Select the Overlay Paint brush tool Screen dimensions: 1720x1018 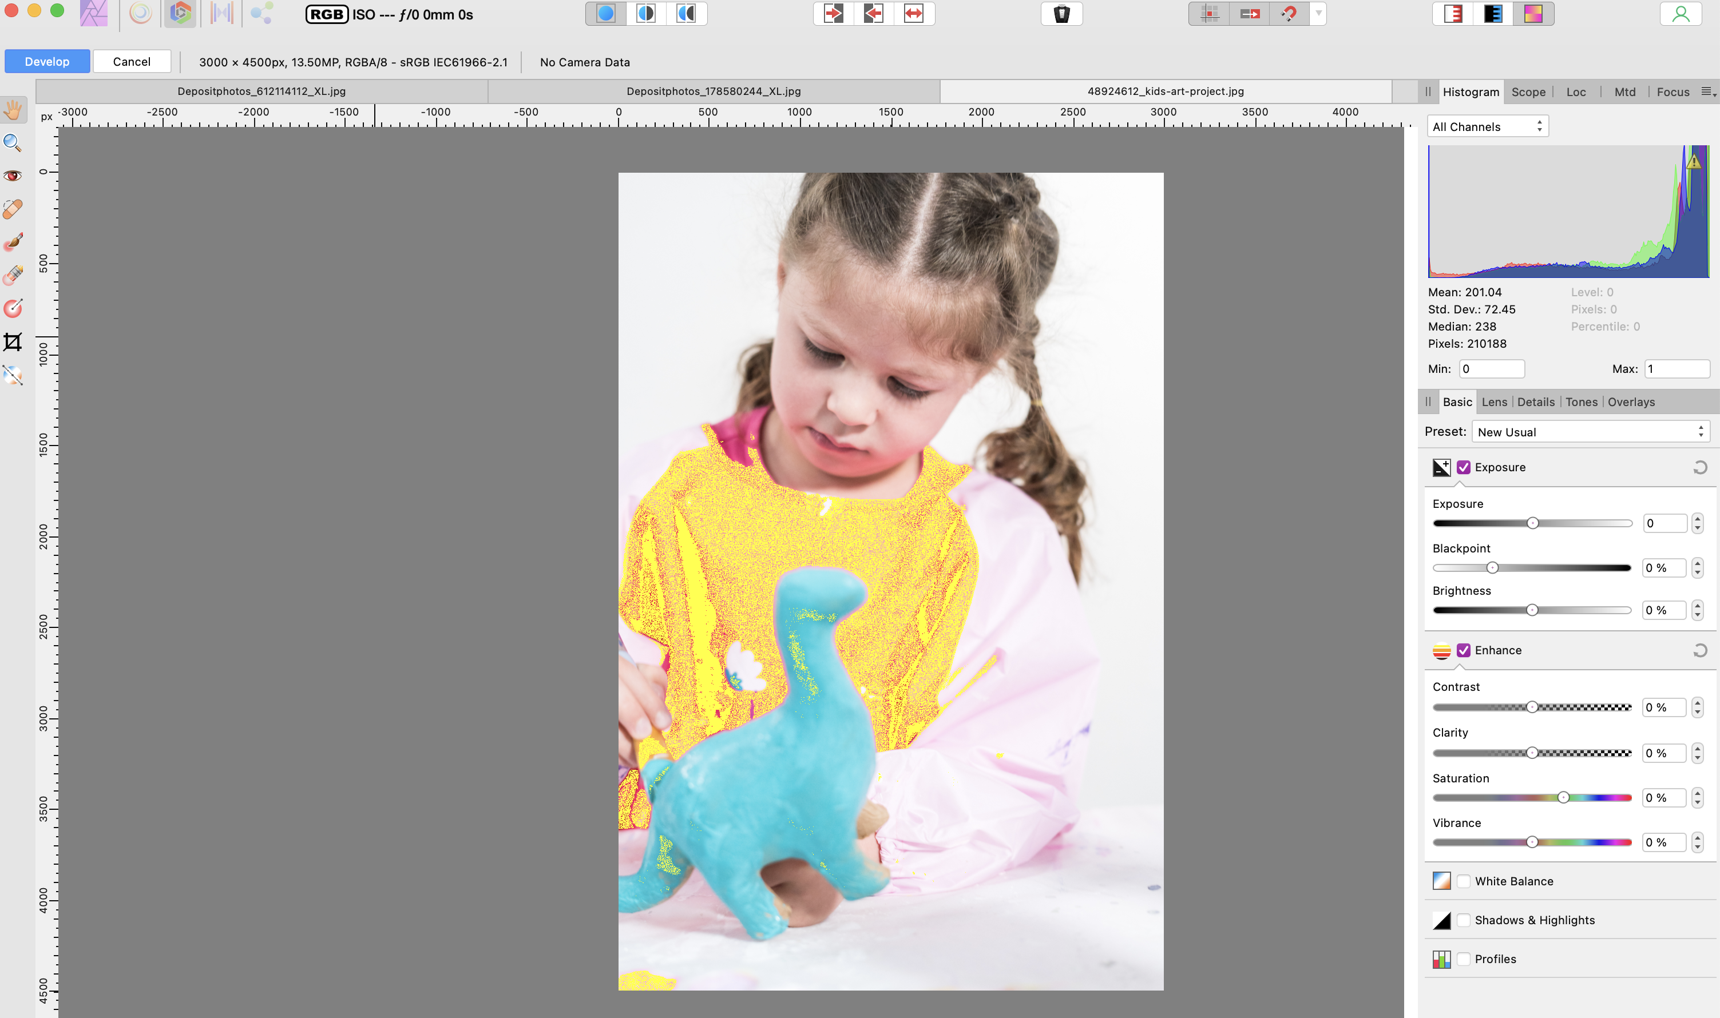point(13,241)
